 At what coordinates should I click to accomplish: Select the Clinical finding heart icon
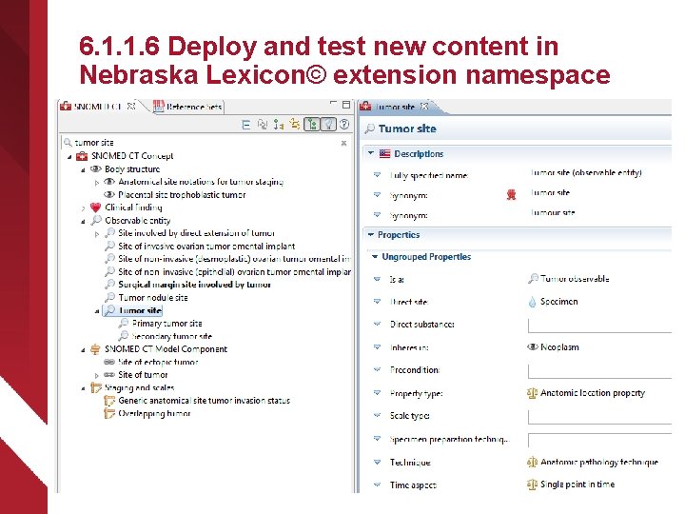[x=95, y=208]
